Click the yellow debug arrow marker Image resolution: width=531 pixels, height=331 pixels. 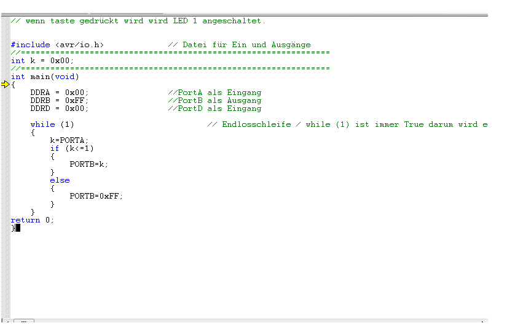coord(6,85)
